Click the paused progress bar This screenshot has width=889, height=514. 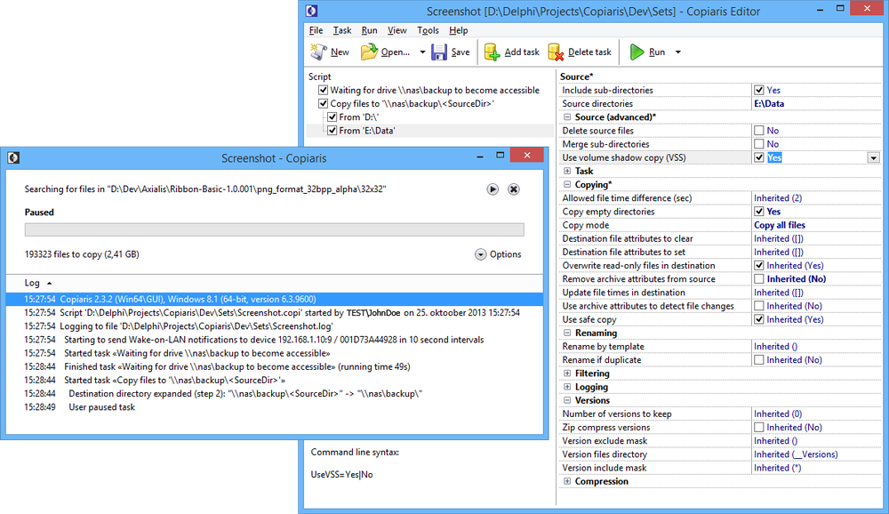pyautogui.click(x=275, y=229)
